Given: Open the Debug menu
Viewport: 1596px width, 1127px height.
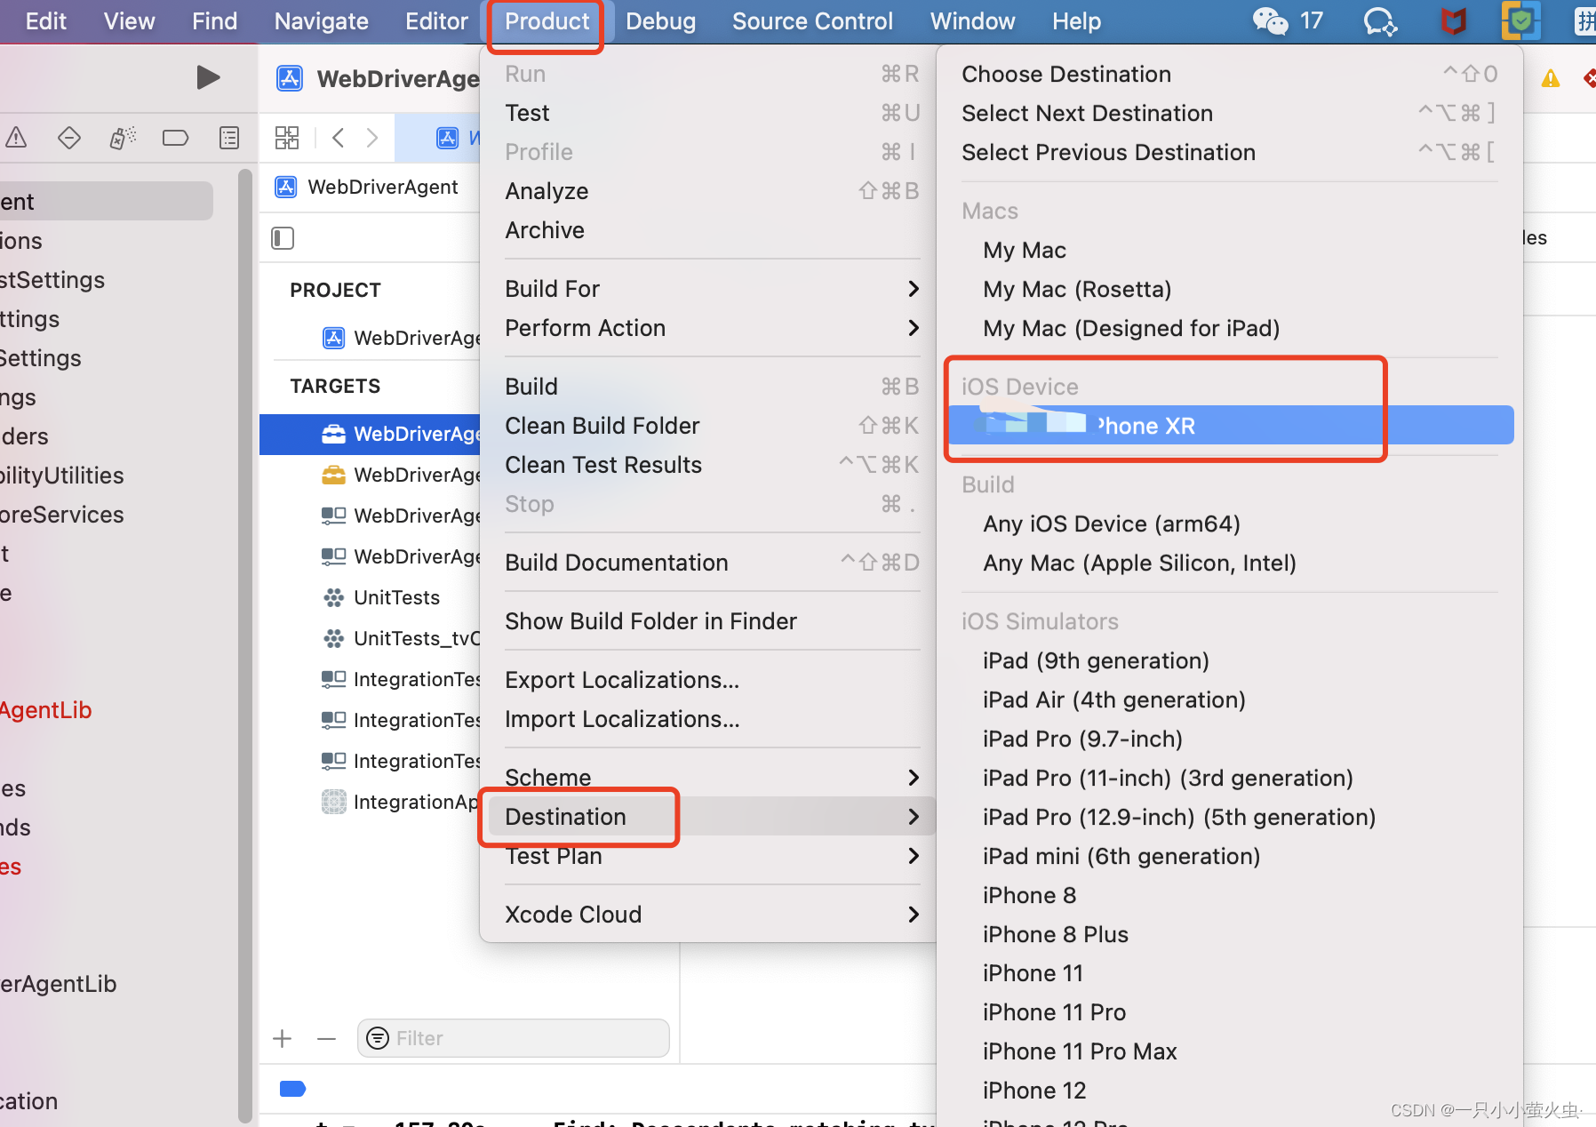Looking at the screenshot, I should pyautogui.click(x=660, y=21).
